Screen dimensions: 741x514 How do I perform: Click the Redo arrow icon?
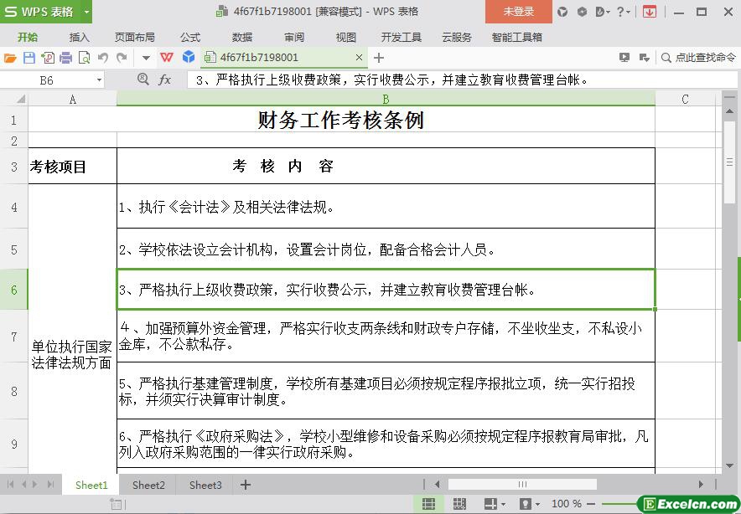[122, 58]
